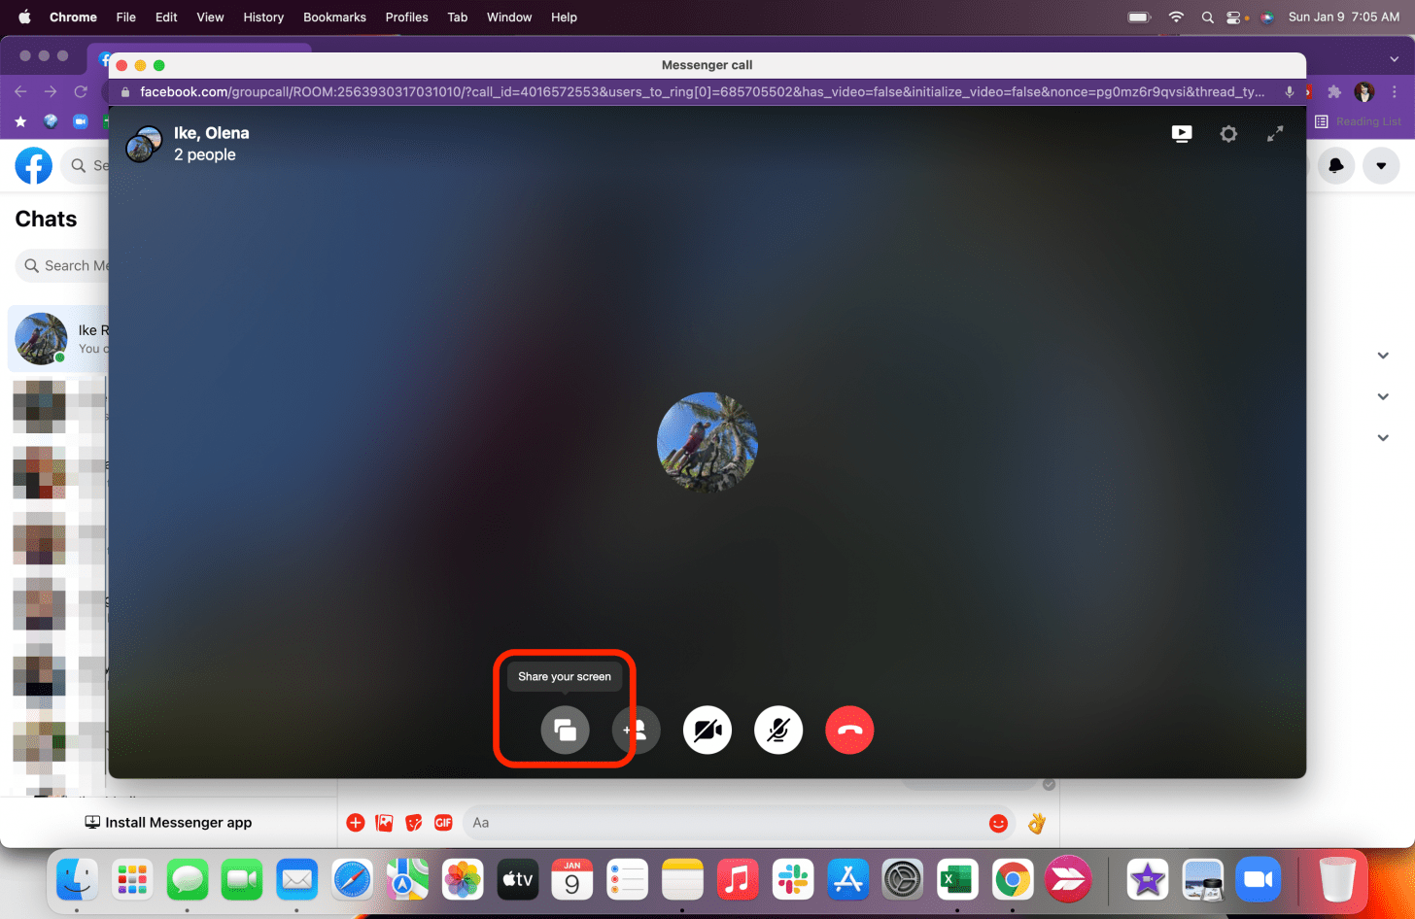
Task: Open the Facebook account dropdown arrow
Action: pos(1381,166)
